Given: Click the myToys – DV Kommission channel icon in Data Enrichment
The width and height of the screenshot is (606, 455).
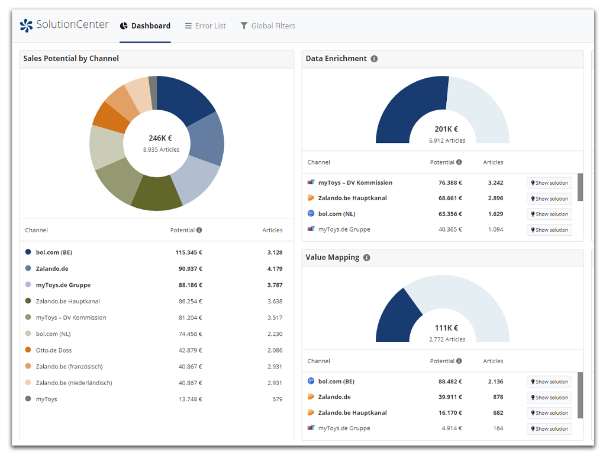Looking at the screenshot, I should click(x=311, y=182).
